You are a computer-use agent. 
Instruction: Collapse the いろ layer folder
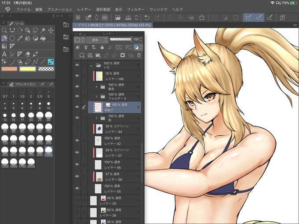[x=91, y=66]
